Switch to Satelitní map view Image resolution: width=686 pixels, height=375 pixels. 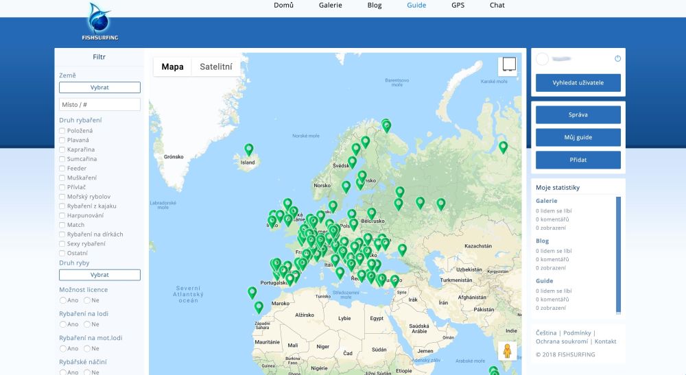tap(215, 67)
